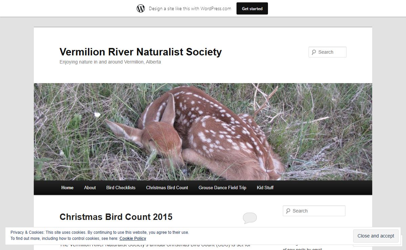The width and height of the screenshot is (406, 250).
Task: Click the magnifier icon in sidebar search
Action: point(288,210)
